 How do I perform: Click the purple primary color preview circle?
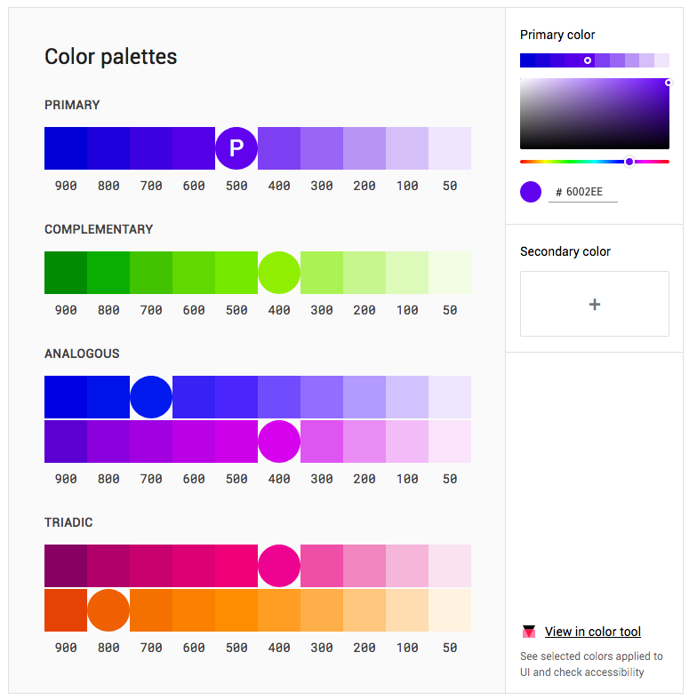pyautogui.click(x=531, y=192)
